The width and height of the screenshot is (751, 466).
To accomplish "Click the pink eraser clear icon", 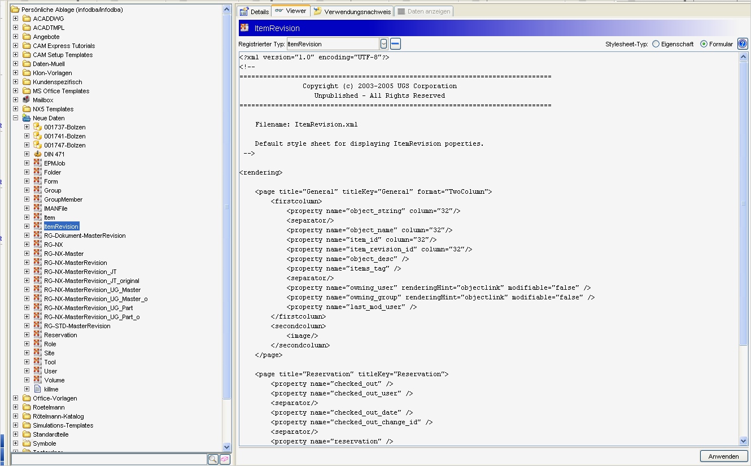I will click(x=225, y=459).
